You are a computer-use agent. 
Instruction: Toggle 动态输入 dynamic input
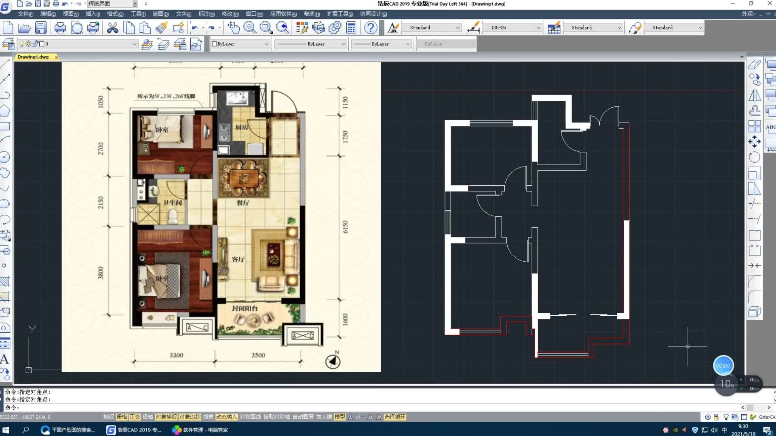(226, 417)
